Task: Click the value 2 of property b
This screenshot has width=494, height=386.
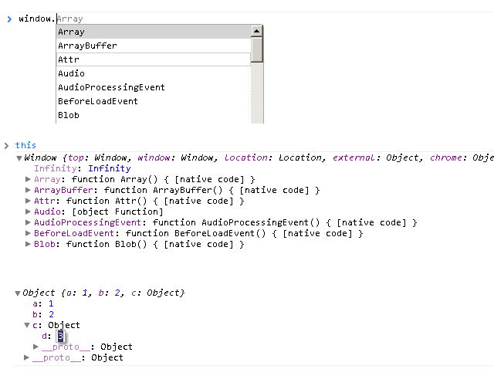Action: point(51,314)
